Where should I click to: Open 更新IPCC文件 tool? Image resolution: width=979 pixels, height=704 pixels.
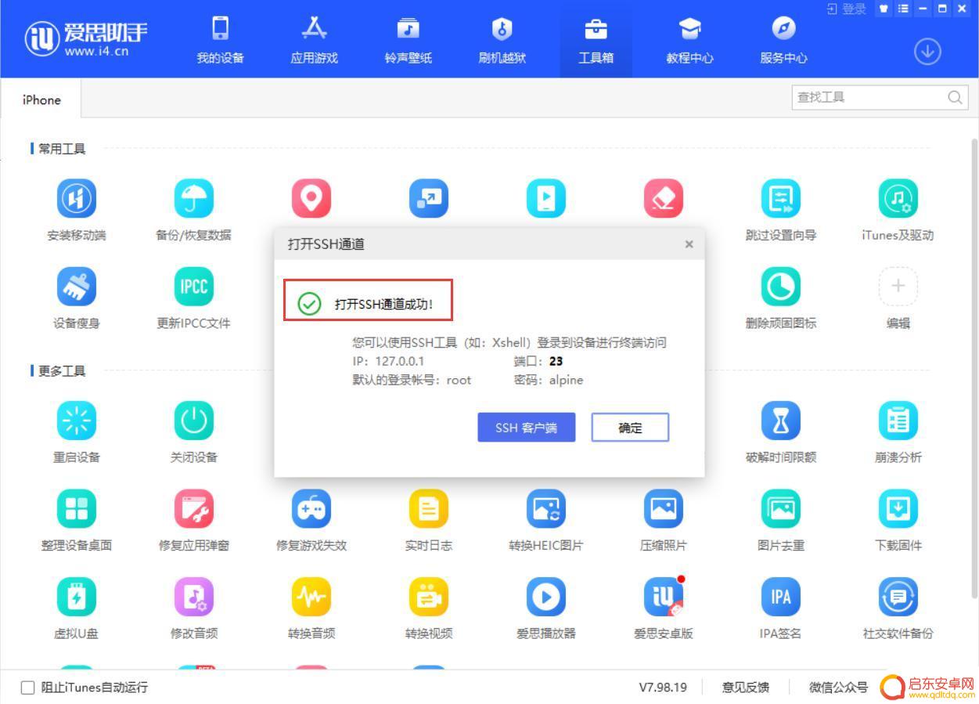(194, 287)
